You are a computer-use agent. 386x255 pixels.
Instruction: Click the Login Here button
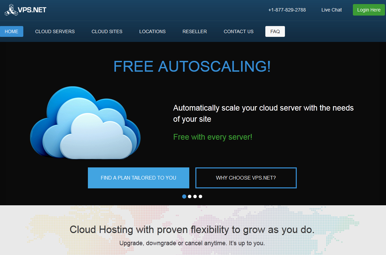369,10
